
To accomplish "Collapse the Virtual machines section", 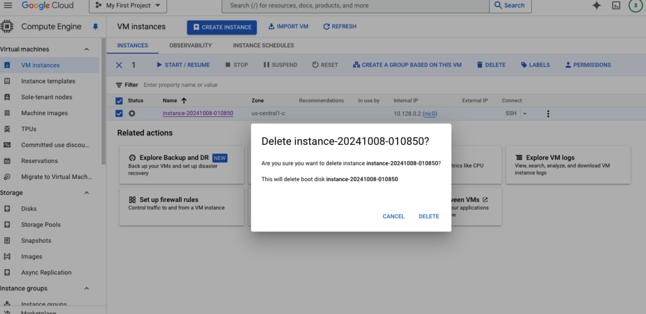I will click(x=86, y=49).
